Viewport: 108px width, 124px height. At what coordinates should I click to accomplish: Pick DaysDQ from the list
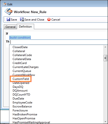pyautogui.click(x=18, y=87)
